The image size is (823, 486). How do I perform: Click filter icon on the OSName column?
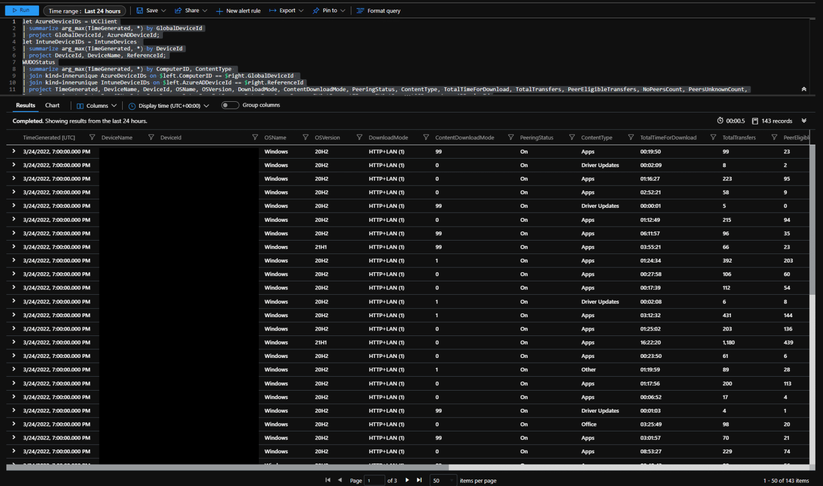(305, 138)
